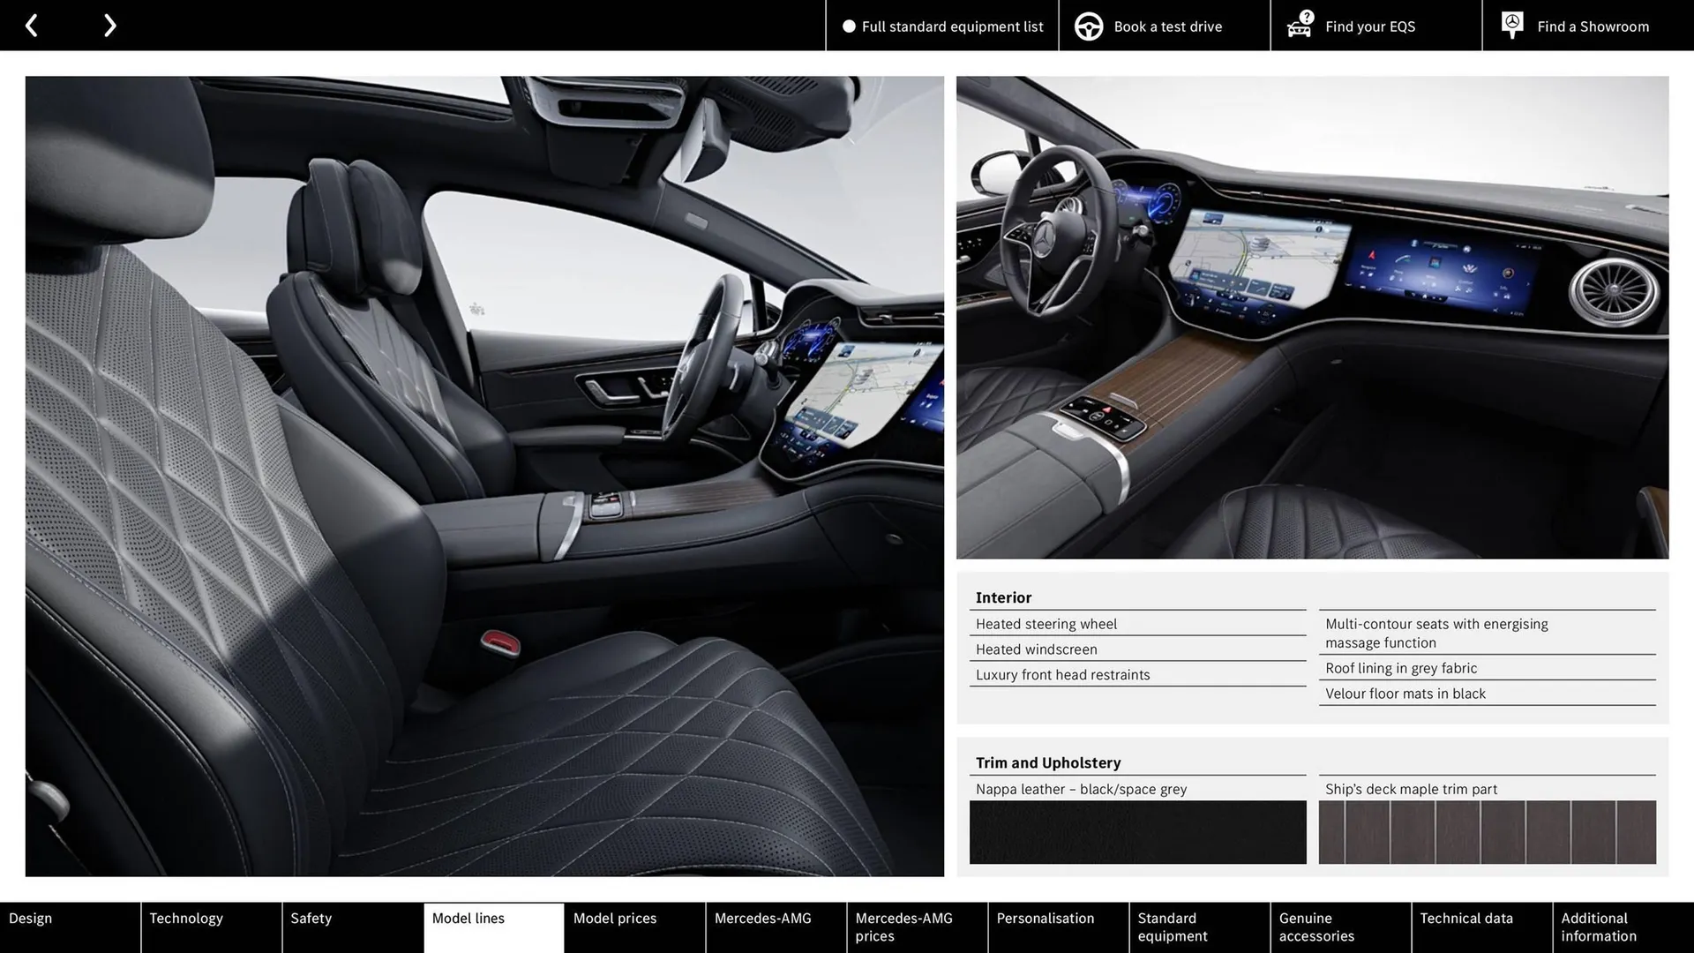Screen dimensions: 1694x953
Task: Go to previous page arrow
Action: click(x=31, y=26)
